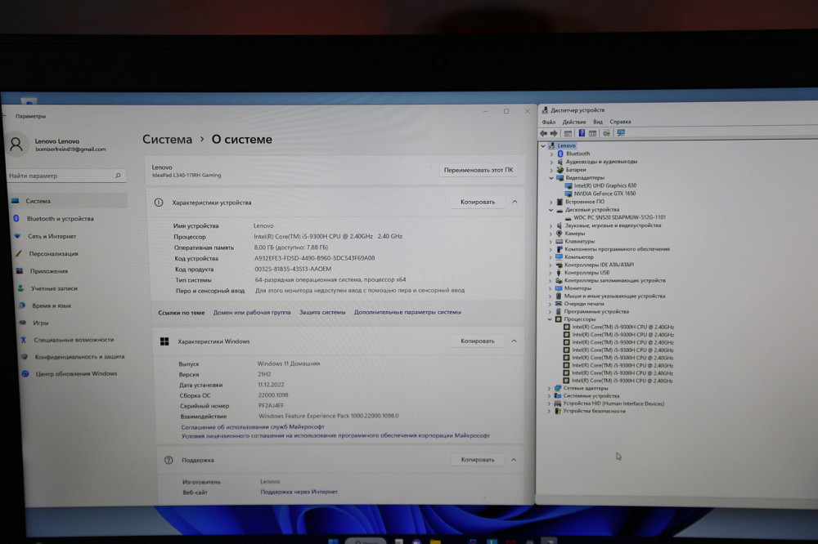
Task: Open device Properties via Device Manager toolbar icon
Action: (592, 133)
